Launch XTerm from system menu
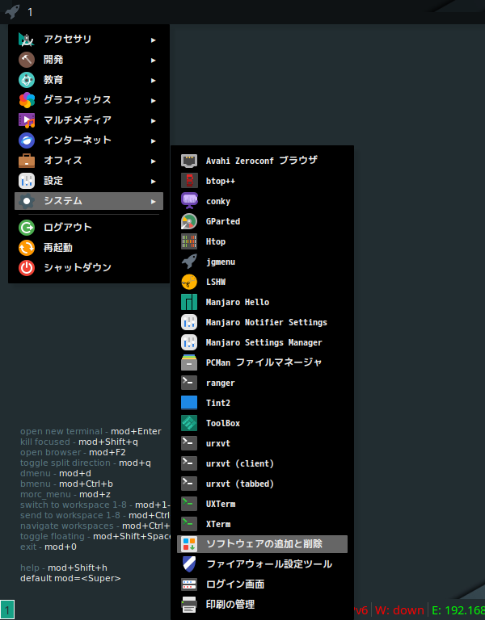The width and height of the screenshot is (485, 620). [262, 524]
